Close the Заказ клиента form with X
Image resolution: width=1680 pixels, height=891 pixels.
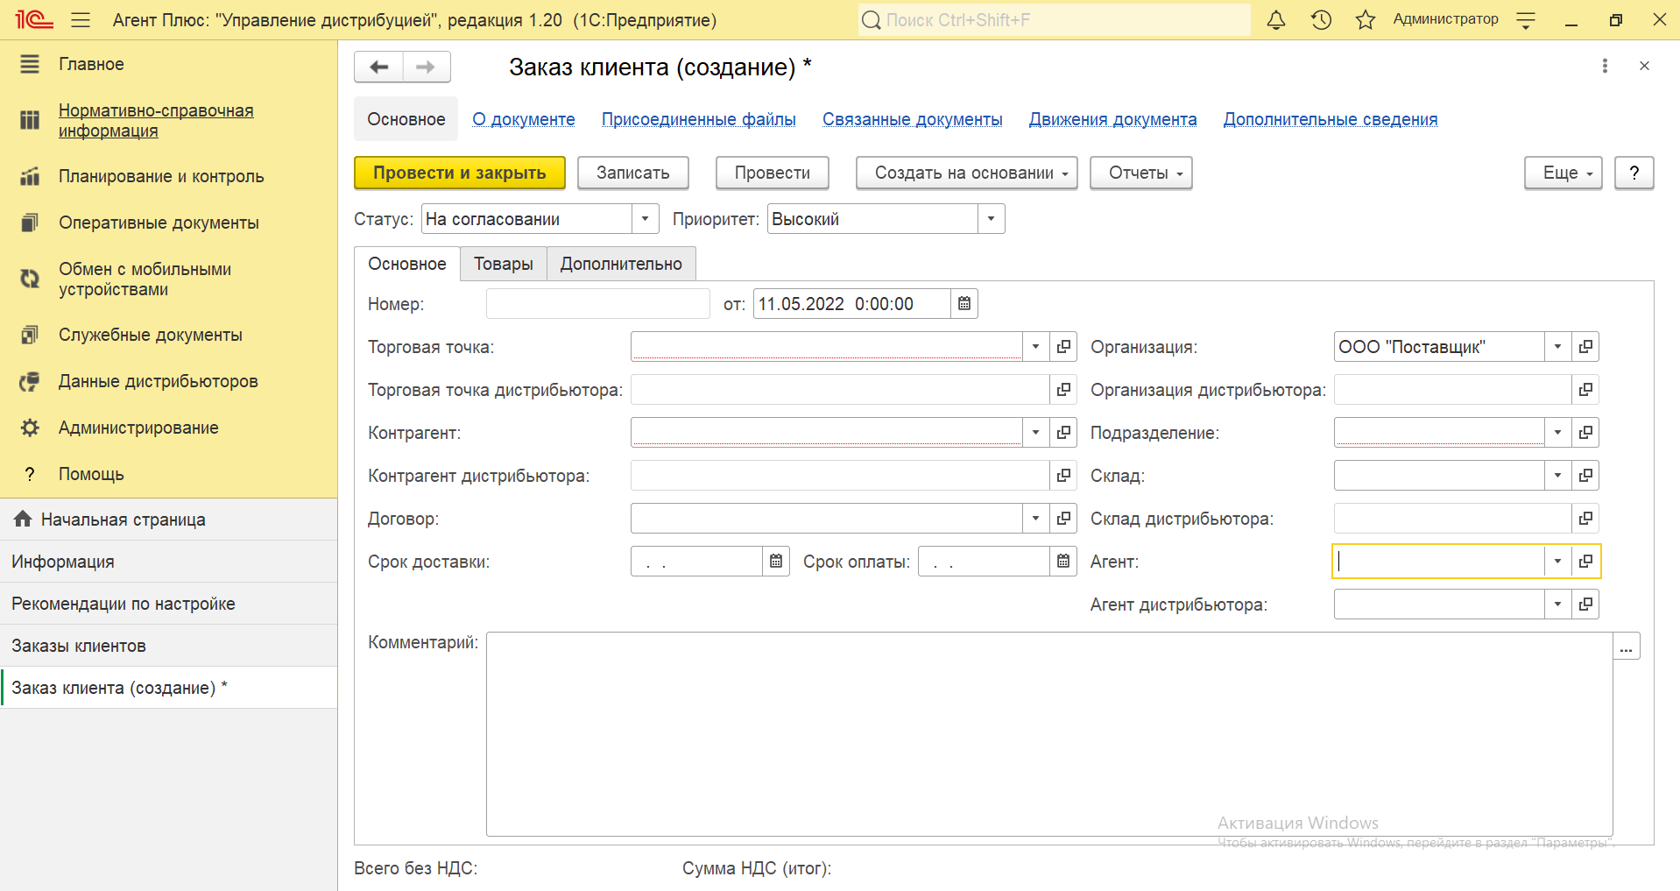click(x=1644, y=66)
